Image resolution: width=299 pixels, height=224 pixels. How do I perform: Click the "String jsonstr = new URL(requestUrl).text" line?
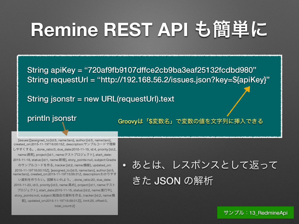(100, 99)
